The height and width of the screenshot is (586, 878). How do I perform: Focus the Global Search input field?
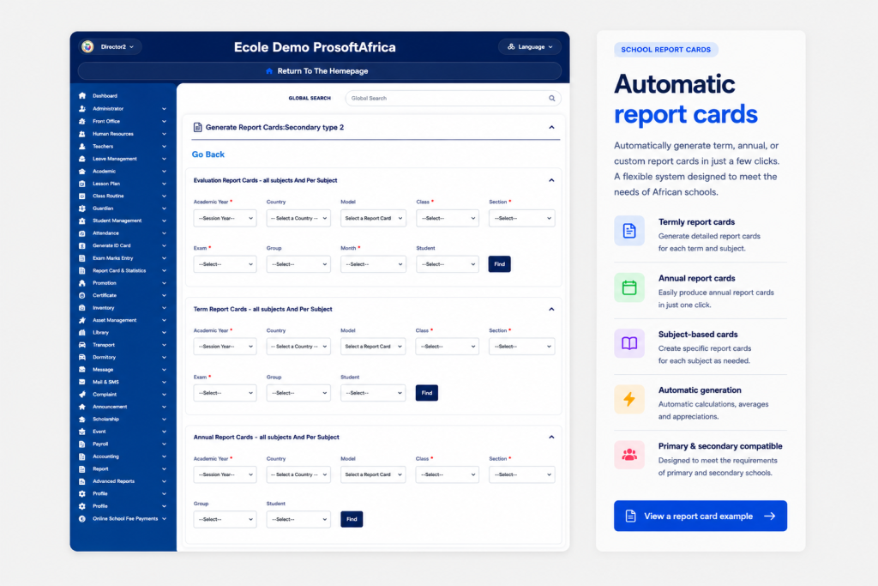pyautogui.click(x=454, y=98)
